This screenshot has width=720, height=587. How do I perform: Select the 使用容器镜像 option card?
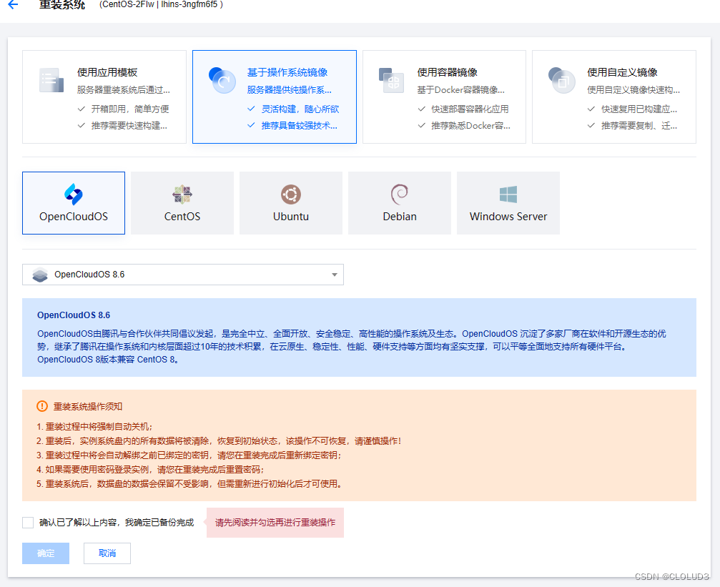[x=444, y=97]
